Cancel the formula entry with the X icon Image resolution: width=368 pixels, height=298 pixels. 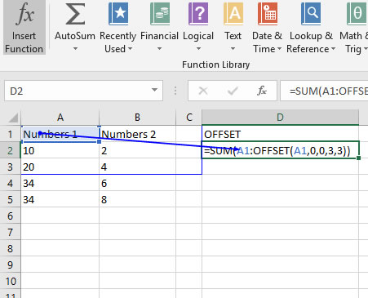coord(203,91)
